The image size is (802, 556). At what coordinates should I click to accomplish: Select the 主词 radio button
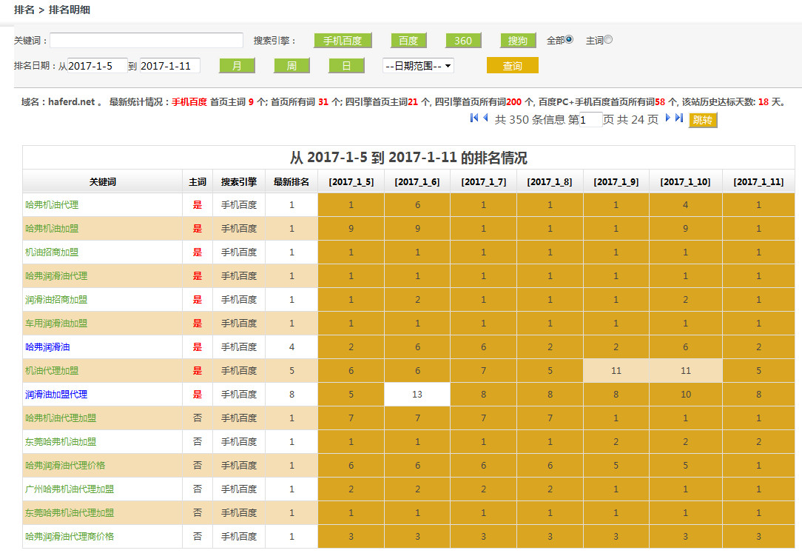click(x=608, y=39)
